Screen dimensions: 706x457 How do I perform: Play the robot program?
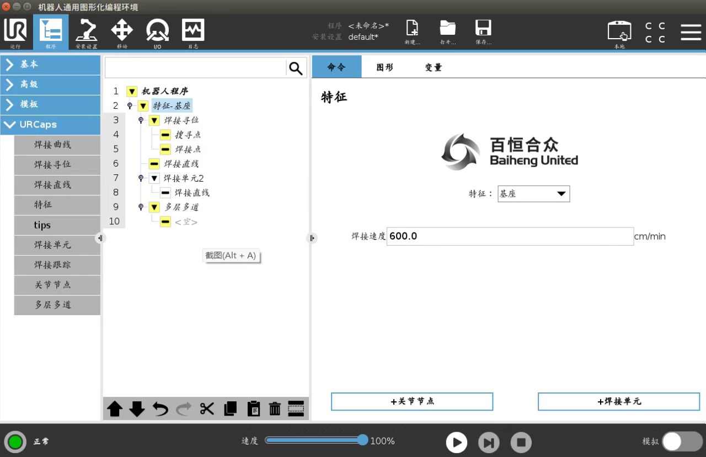[457, 442]
